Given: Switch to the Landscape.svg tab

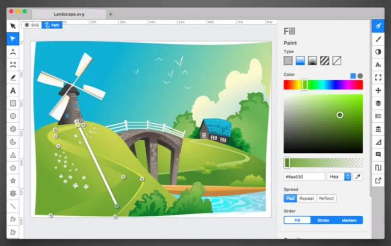Looking at the screenshot, I should tap(69, 14).
